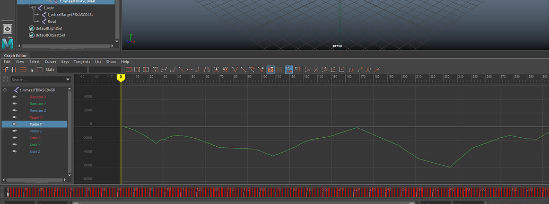Screen dimensions: 549x204
Task: Toggle stacked view icon
Action: tap(333, 69)
